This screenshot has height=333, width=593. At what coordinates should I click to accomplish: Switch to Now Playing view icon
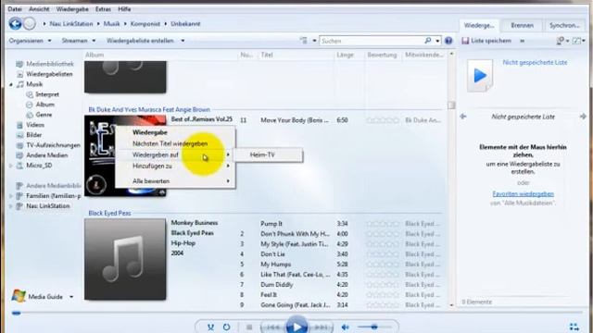click(574, 327)
